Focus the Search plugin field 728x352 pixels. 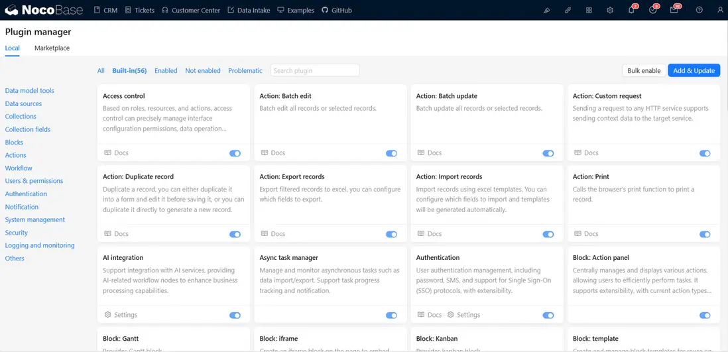(x=315, y=70)
